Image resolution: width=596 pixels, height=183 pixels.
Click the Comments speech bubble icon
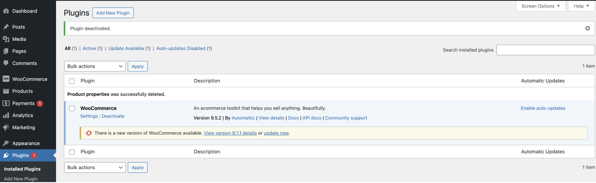(x=6, y=63)
